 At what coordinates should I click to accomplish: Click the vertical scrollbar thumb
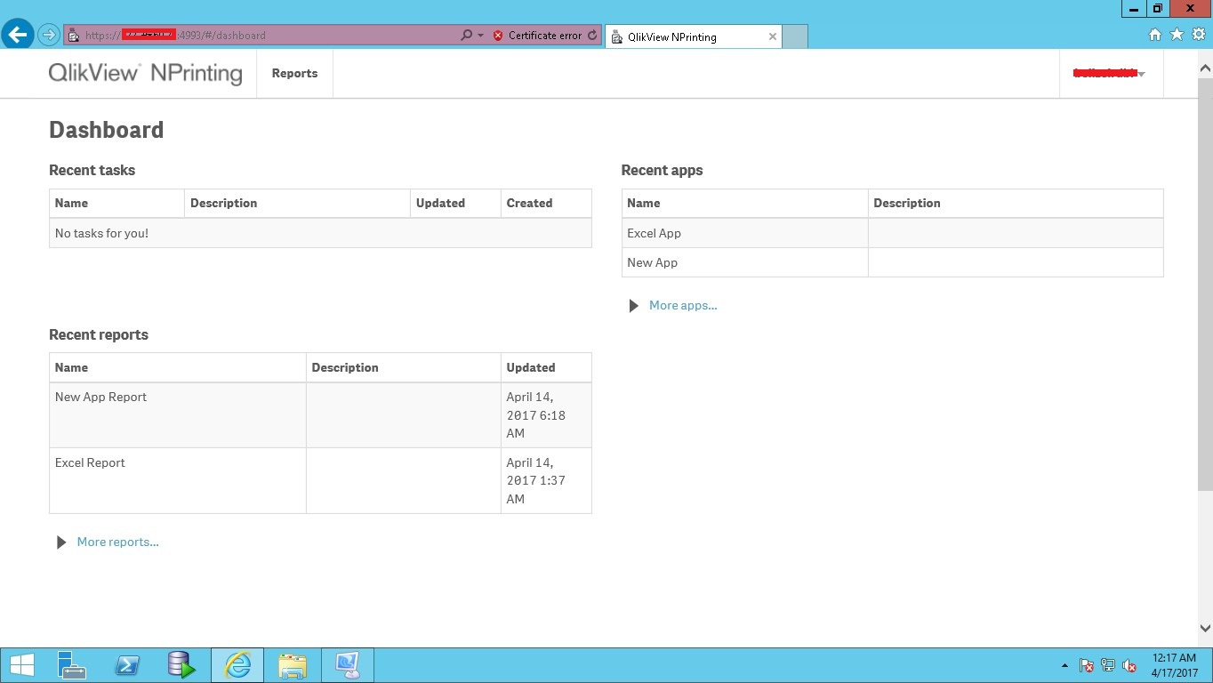pos(1205,283)
